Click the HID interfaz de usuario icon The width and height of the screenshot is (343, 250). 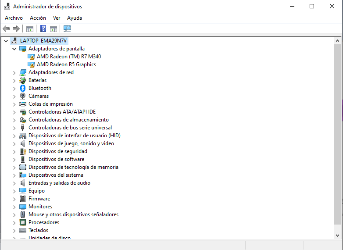tap(23, 136)
